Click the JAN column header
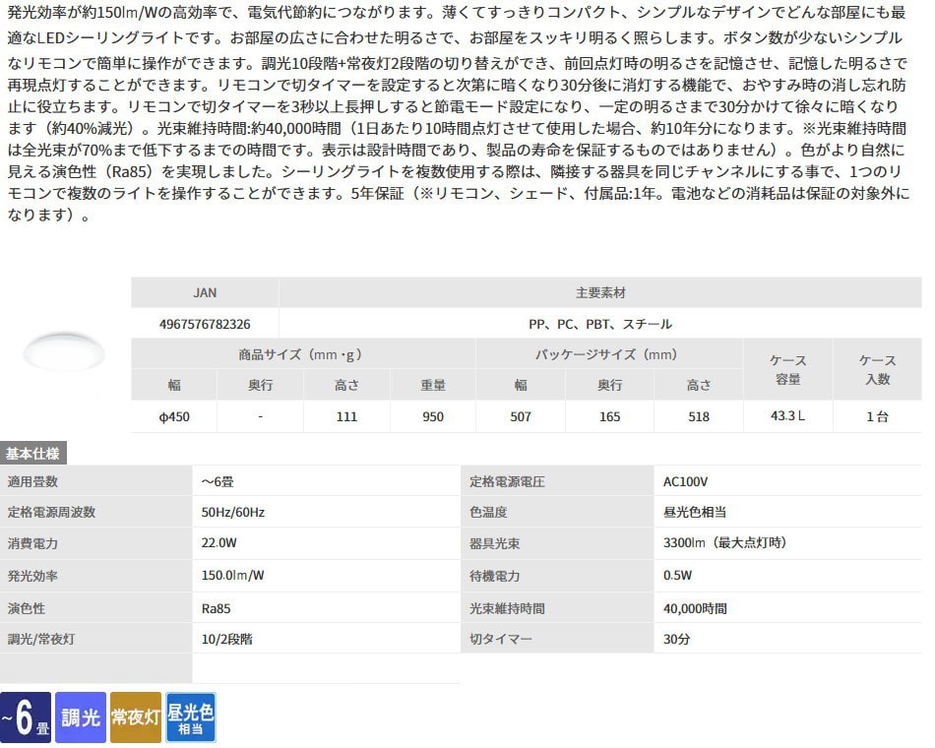 (205, 292)
